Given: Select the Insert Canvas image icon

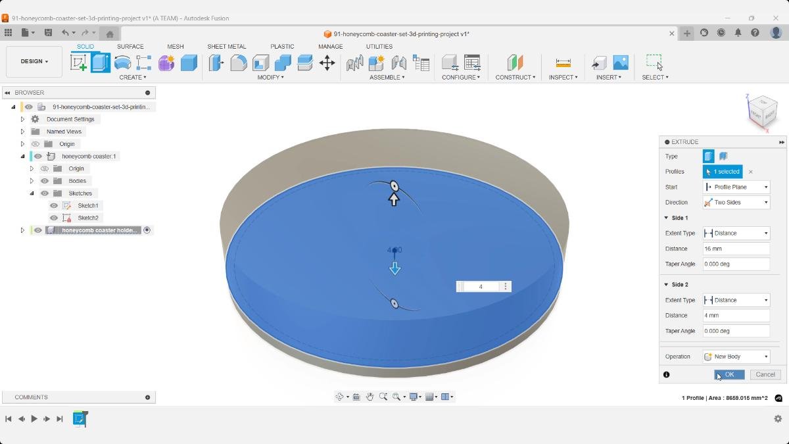Looking at the screenshot, I should 620,62.
